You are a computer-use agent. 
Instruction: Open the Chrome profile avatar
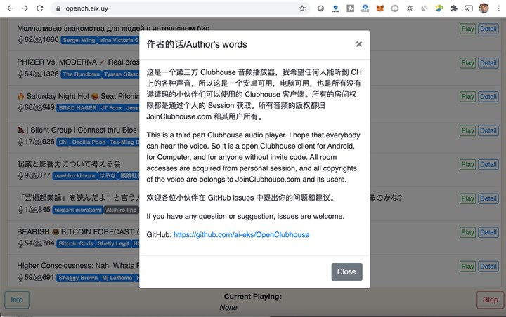pyautogui.click(x=484, y=8)
